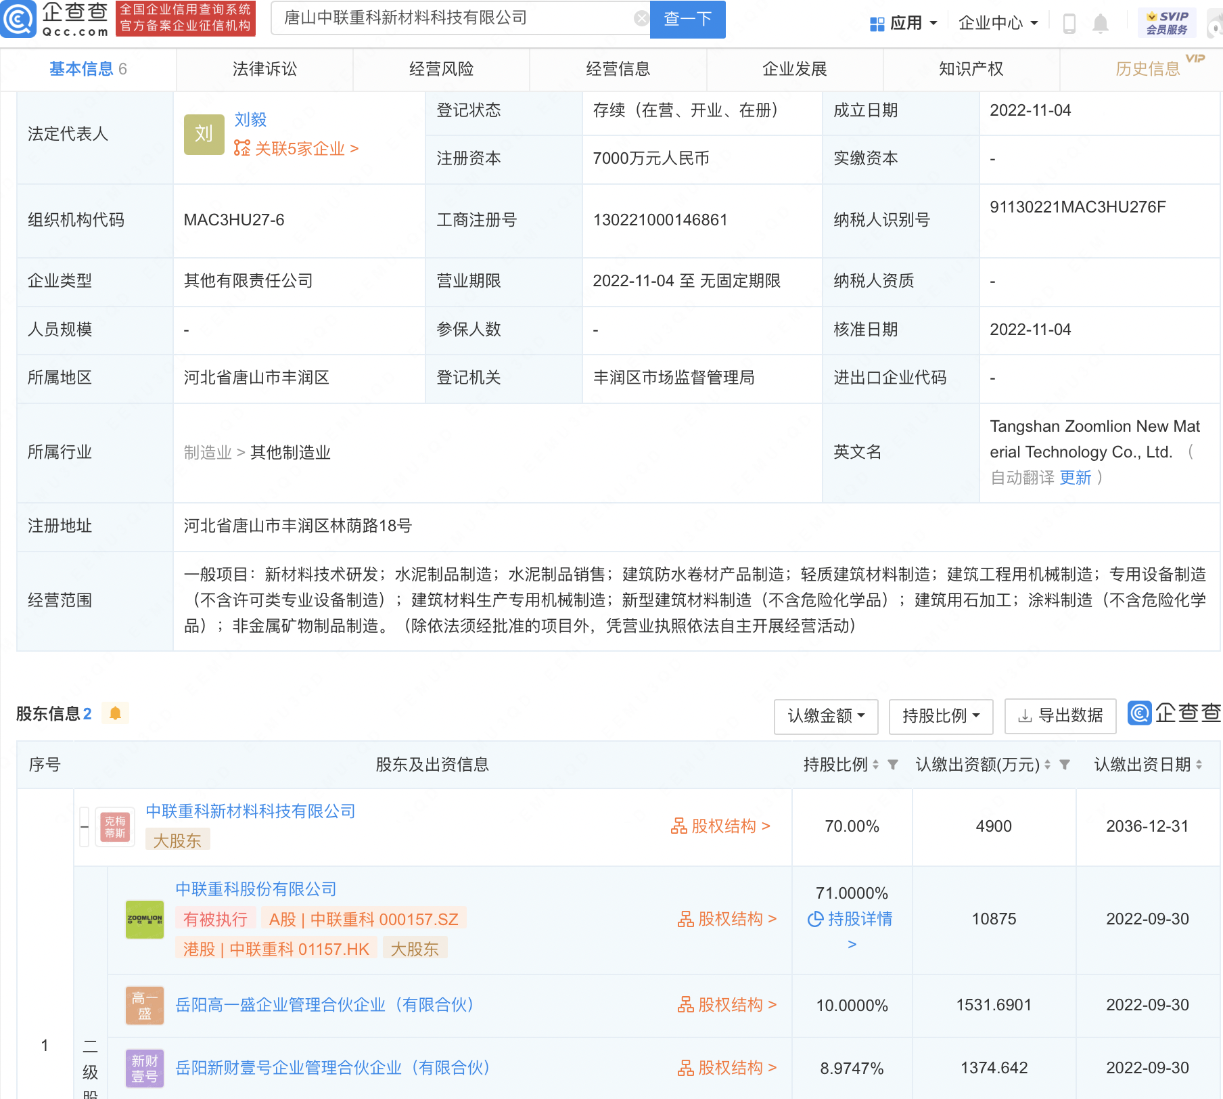This screenshot has width=1223, height=1099.
Task: Open 制造业 industry link
Action: 208,453
